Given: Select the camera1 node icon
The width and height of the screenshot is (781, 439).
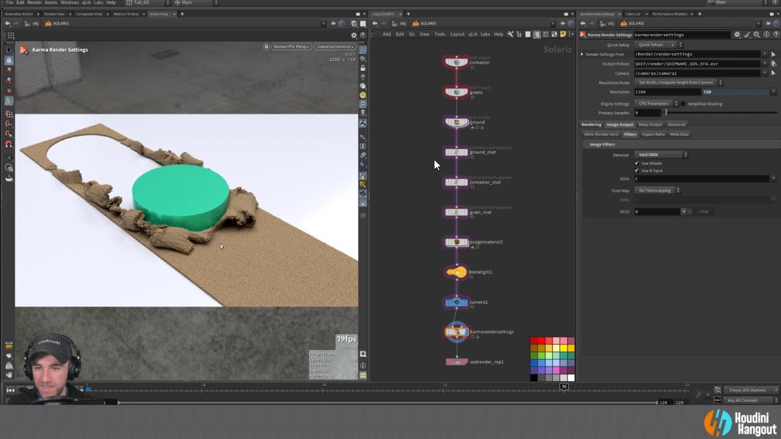Looking at the screenshot, I should pos(456,302).
